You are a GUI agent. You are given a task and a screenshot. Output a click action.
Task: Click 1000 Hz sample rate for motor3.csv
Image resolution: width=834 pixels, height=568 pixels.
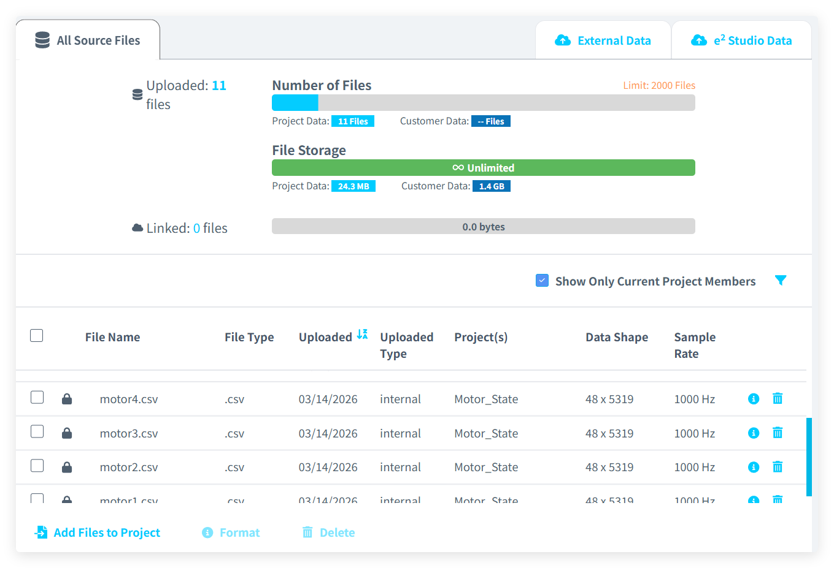coord(695,433)
